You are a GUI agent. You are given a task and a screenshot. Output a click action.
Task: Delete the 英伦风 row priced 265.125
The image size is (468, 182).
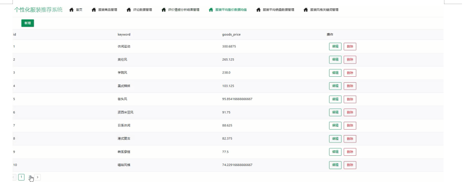tap(350, 60)
